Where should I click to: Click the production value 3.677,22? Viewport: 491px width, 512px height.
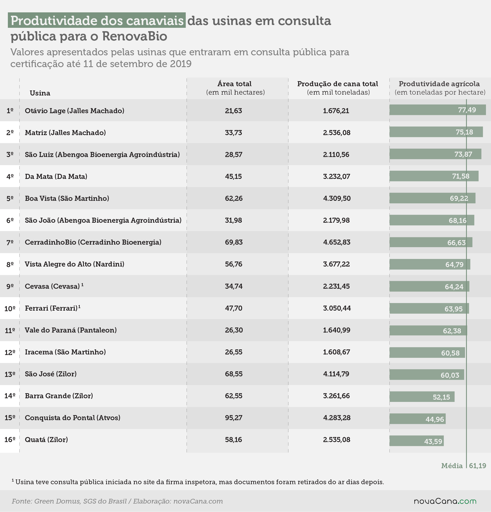pyautogui.click(x=336, y=264)
